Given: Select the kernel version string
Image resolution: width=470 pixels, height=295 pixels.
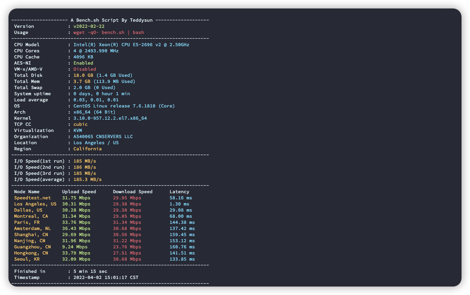Looking at the screenshot, I should tap(110, 118).
